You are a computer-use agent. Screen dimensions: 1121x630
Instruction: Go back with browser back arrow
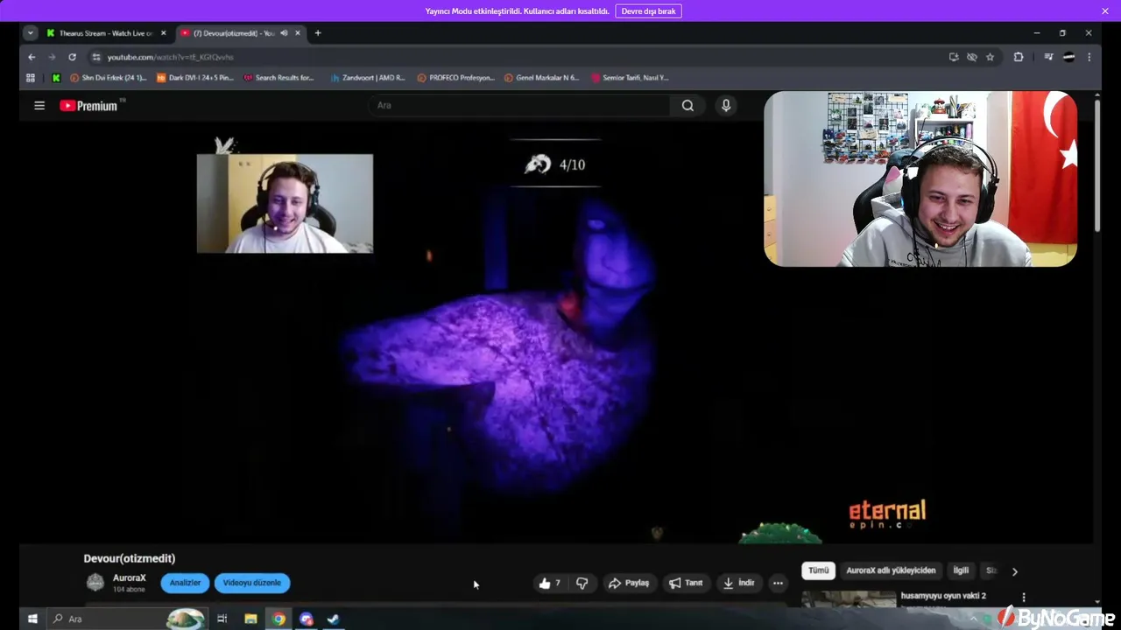(32, 57)
